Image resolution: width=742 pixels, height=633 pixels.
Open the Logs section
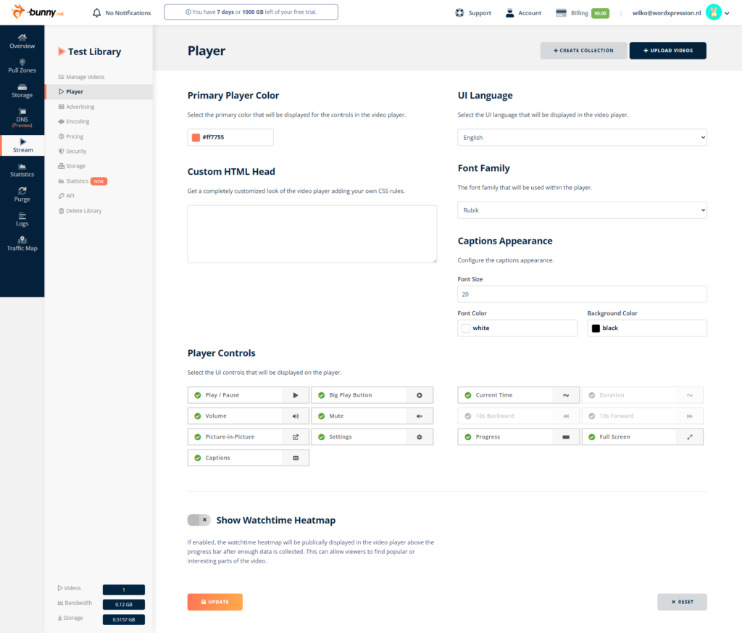click(x=22, y=219)
